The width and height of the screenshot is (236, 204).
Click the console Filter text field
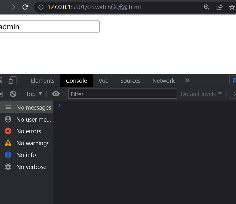click(x=123, y=94)
